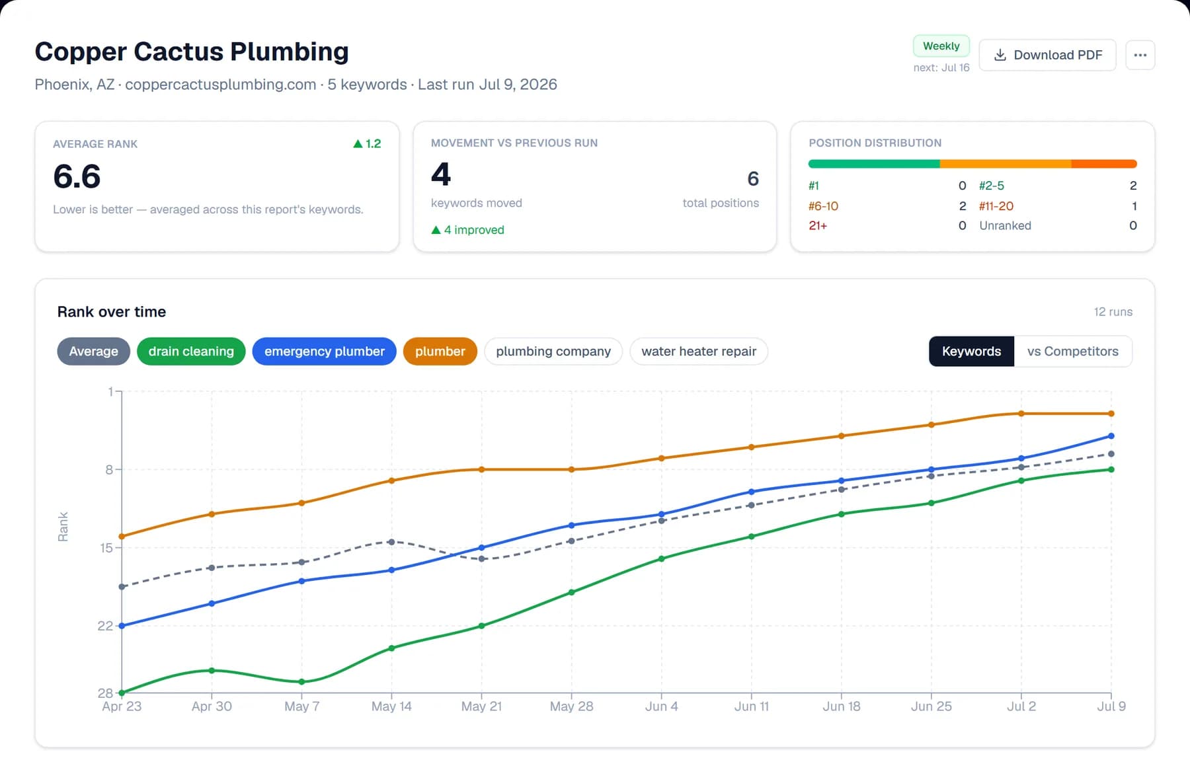Image resolution: width=1190 pixels, height=762 pixels.
Task: Click the total positions value 6
Action: [753, 178]
